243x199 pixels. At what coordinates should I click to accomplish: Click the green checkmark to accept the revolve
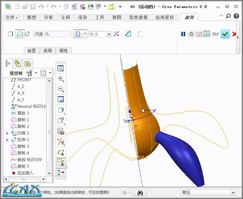(225, 34)
